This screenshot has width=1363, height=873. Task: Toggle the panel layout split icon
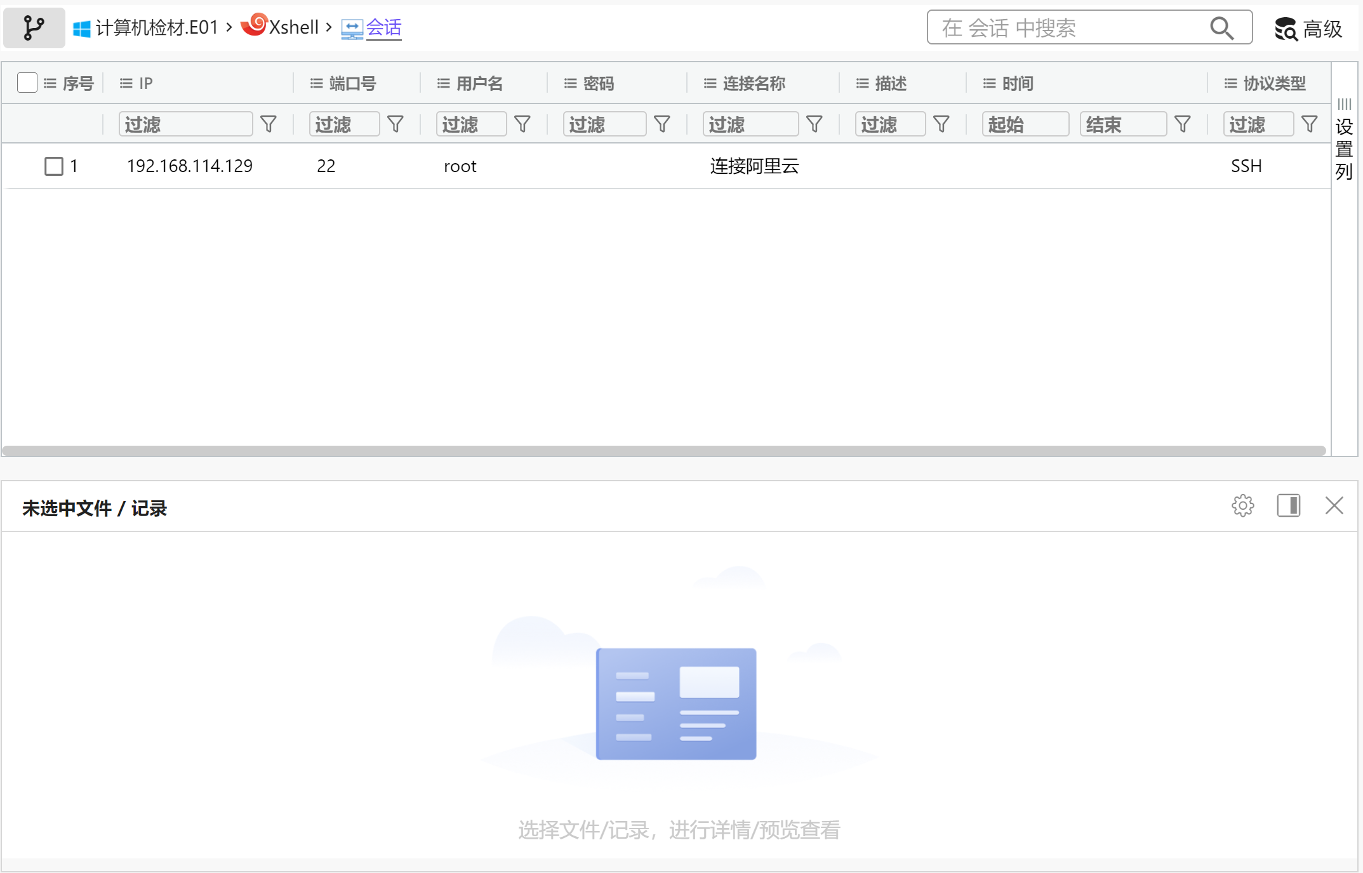pos(1288,506)
